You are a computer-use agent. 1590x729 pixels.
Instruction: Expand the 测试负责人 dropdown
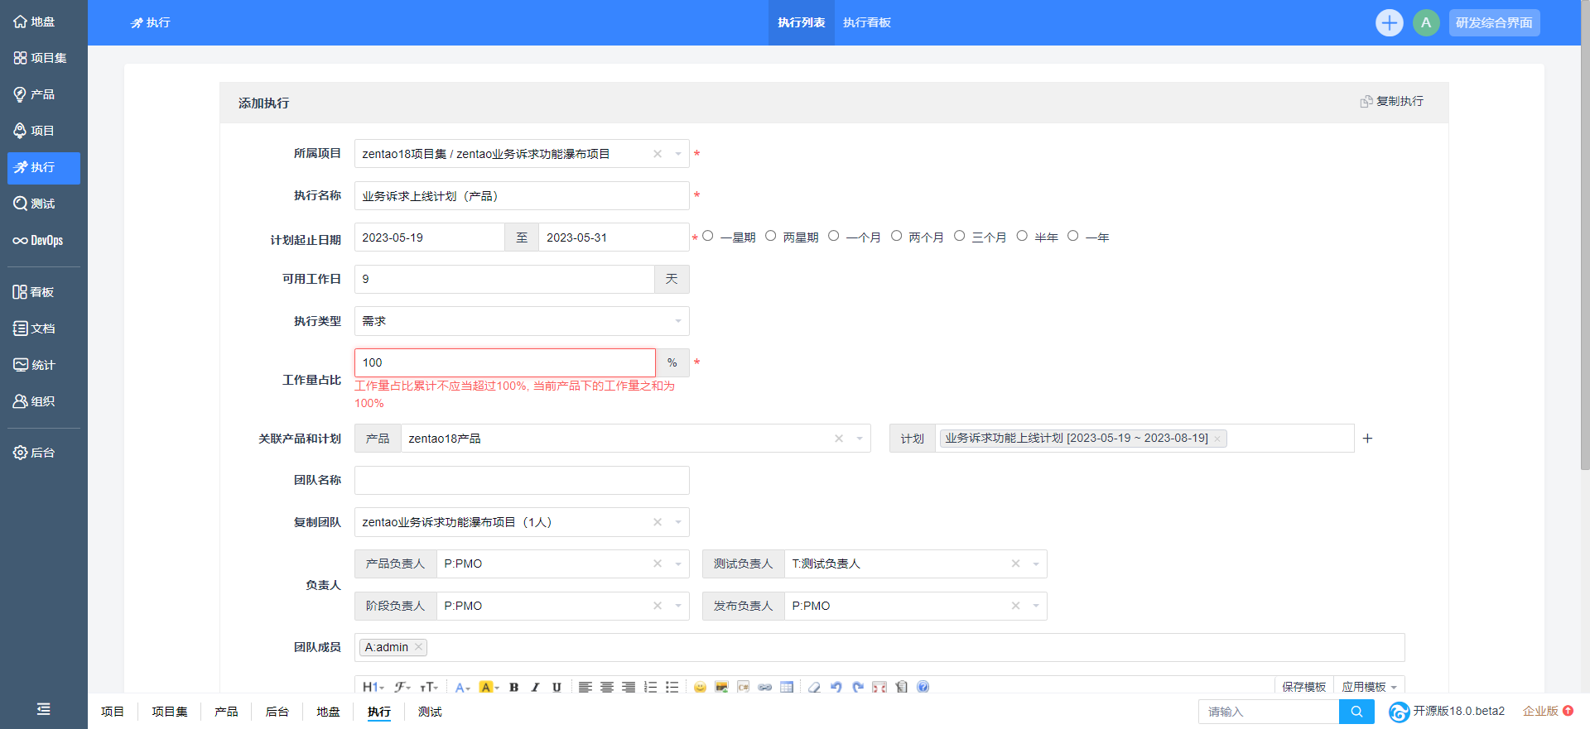click(1035, 564)
